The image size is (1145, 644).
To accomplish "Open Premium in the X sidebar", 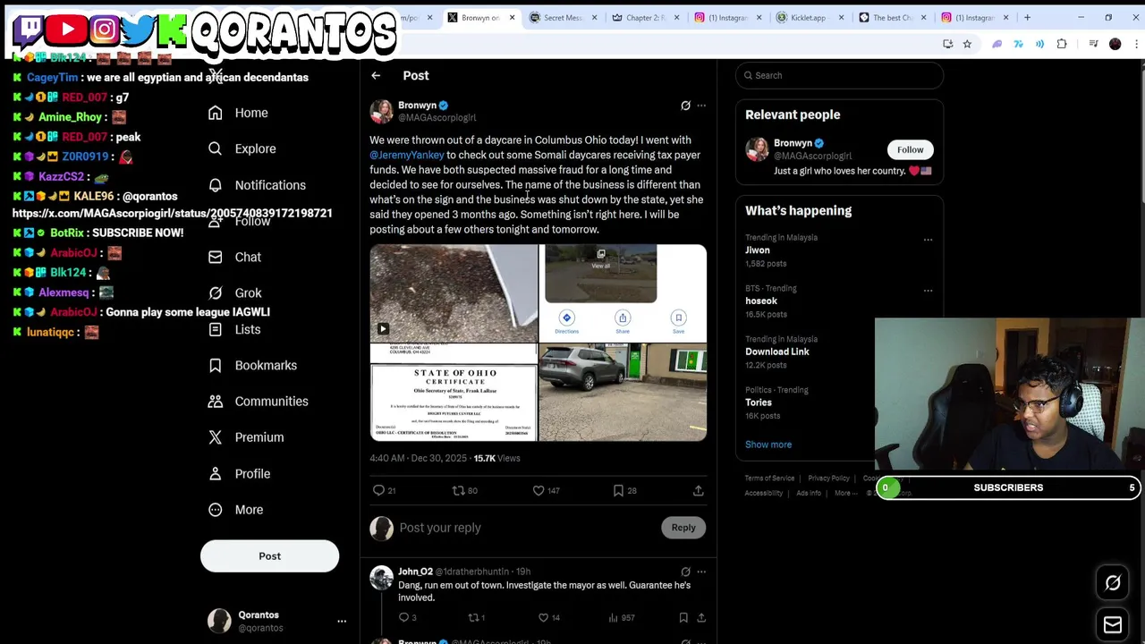I will pyautogui.click(x=247, y=437).
